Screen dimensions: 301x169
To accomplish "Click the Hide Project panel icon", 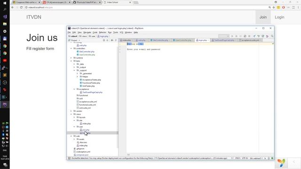I will pyautogui.click(x=116, y=40).
